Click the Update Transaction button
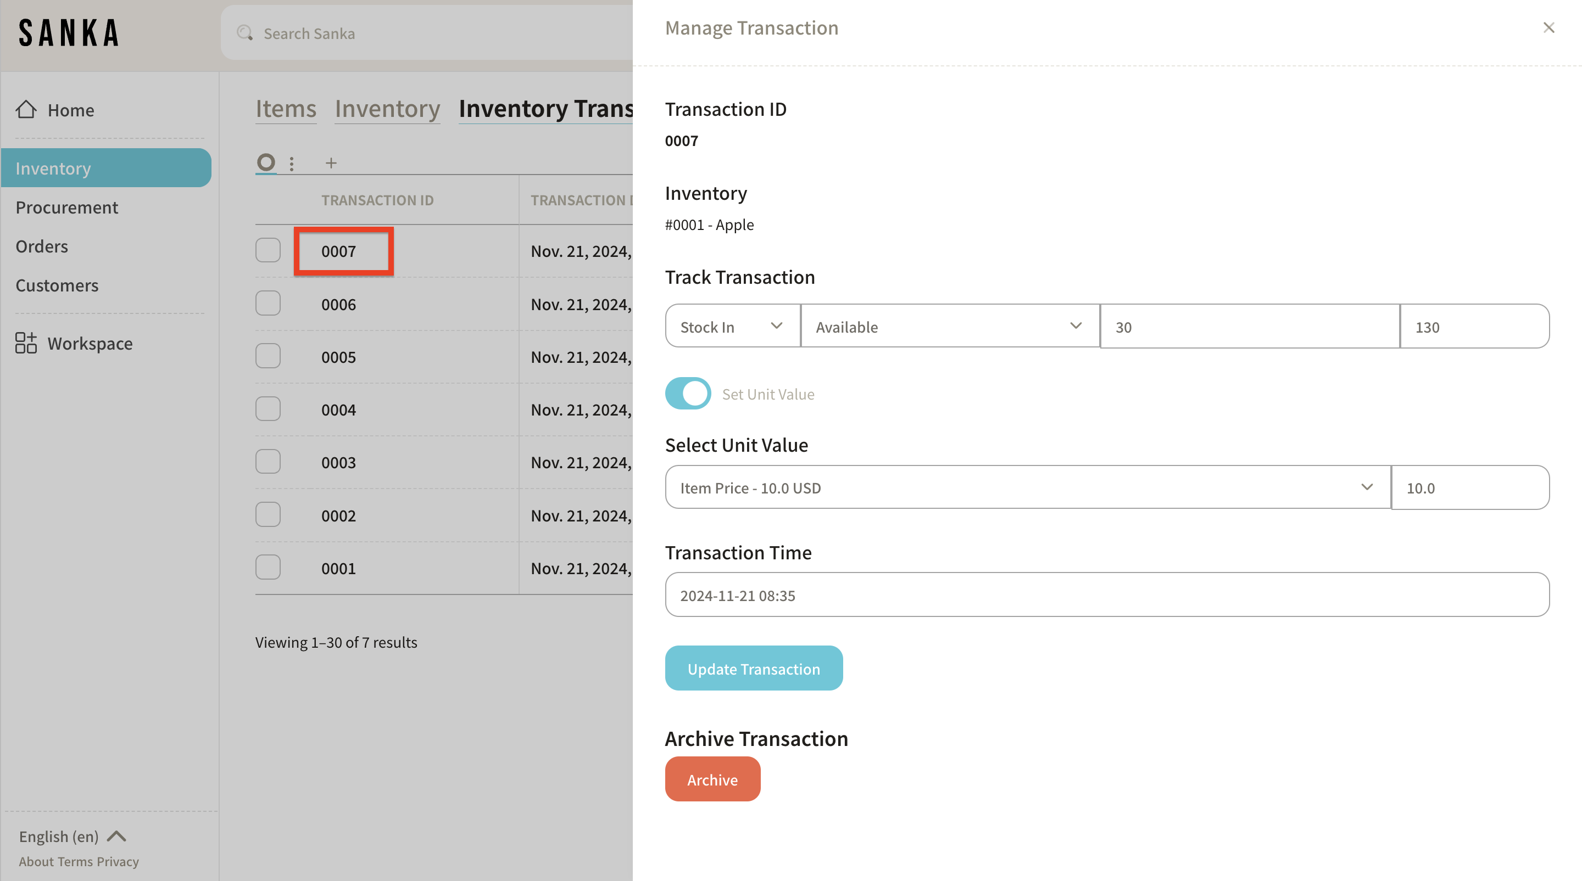The width and height of the screenshot is (1582, 881). [x=754, y=668]
